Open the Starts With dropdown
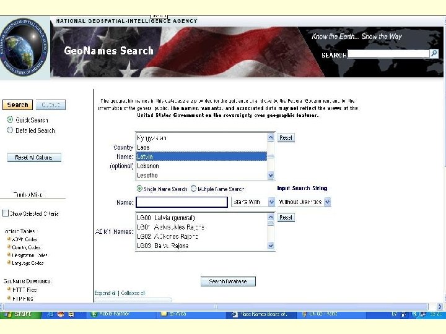446x334 pixels. coord(253,202)
